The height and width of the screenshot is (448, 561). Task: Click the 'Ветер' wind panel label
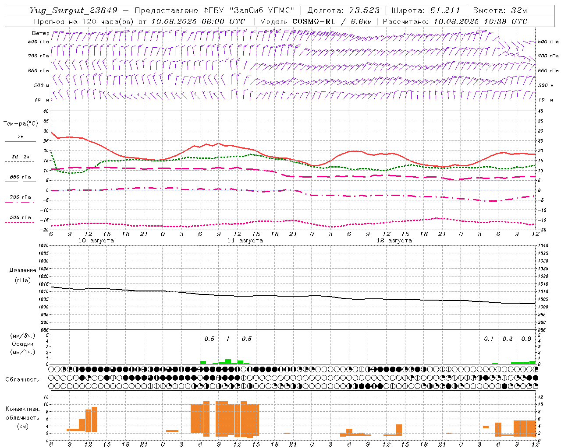click(40, 33)
